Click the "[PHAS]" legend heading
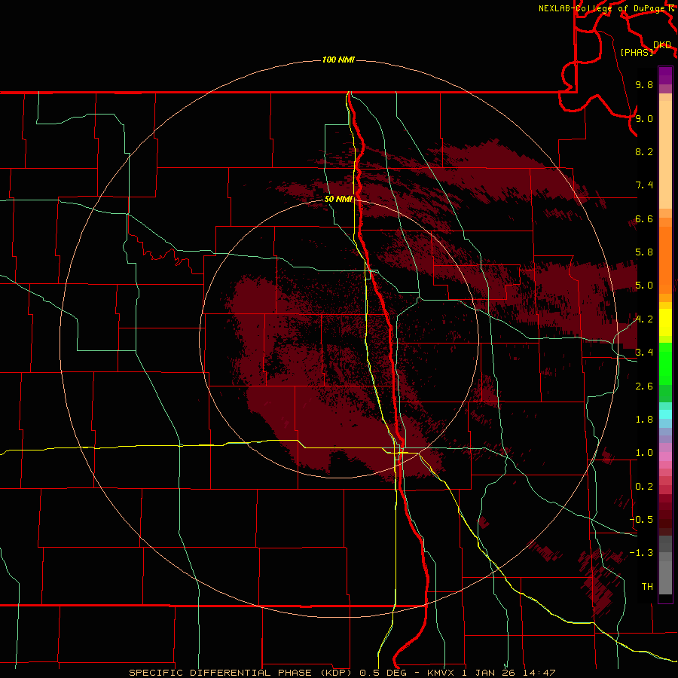This screenshot has height=678, width=678. 637,52
